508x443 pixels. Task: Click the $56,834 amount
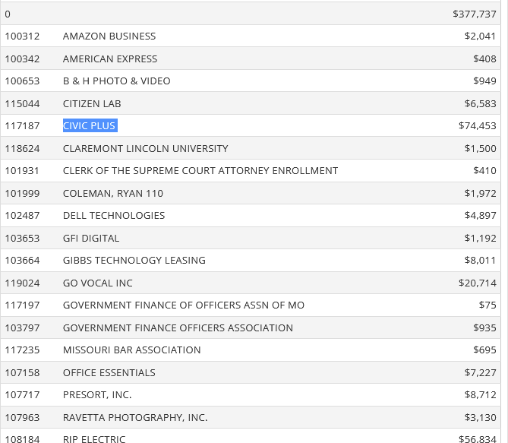(477, 439)
